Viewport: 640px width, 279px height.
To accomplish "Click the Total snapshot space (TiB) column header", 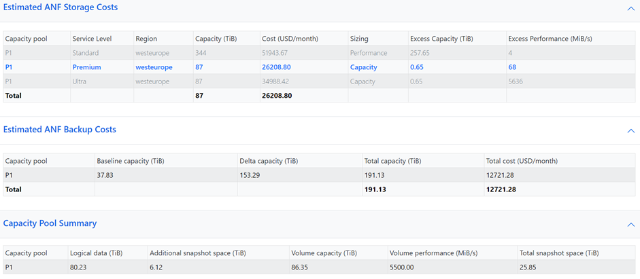I will pyautogui.click(x=559, y=253).
